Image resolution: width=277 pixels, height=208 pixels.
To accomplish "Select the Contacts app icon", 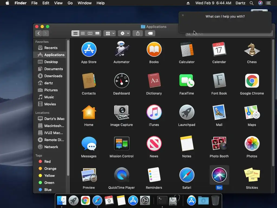I will click(89, 81).
